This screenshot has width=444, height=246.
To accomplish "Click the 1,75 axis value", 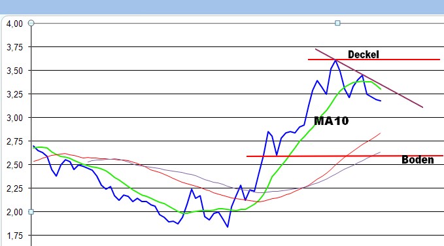I will (14, 236).
